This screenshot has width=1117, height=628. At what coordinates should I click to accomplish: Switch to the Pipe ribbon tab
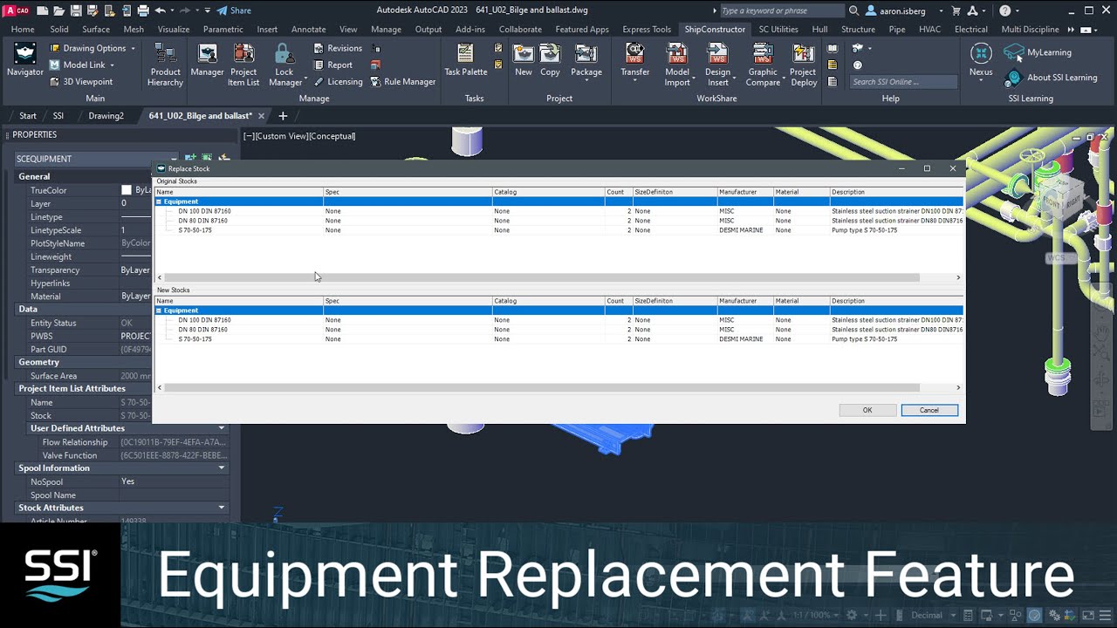[897, 29]
